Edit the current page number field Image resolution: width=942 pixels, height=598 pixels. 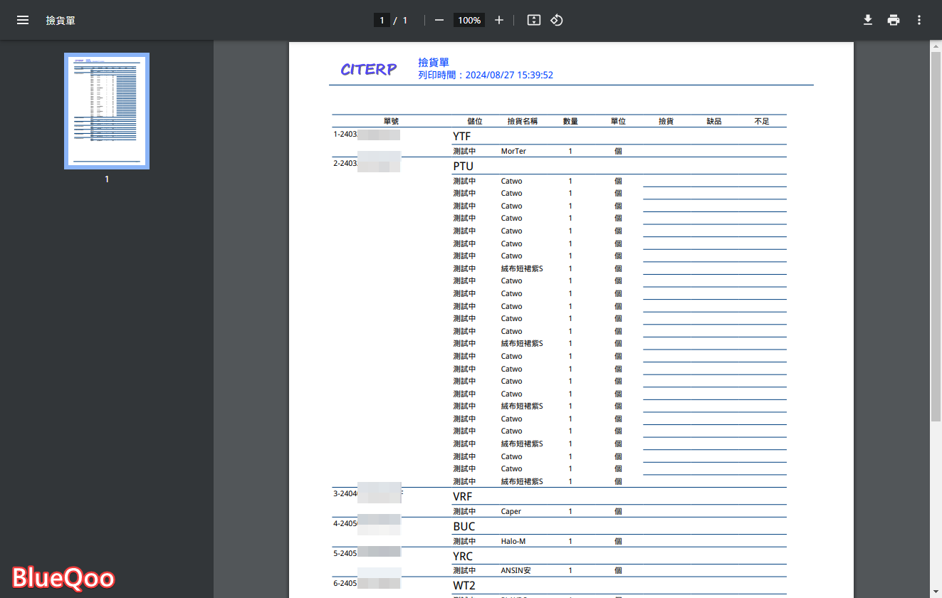382,20
